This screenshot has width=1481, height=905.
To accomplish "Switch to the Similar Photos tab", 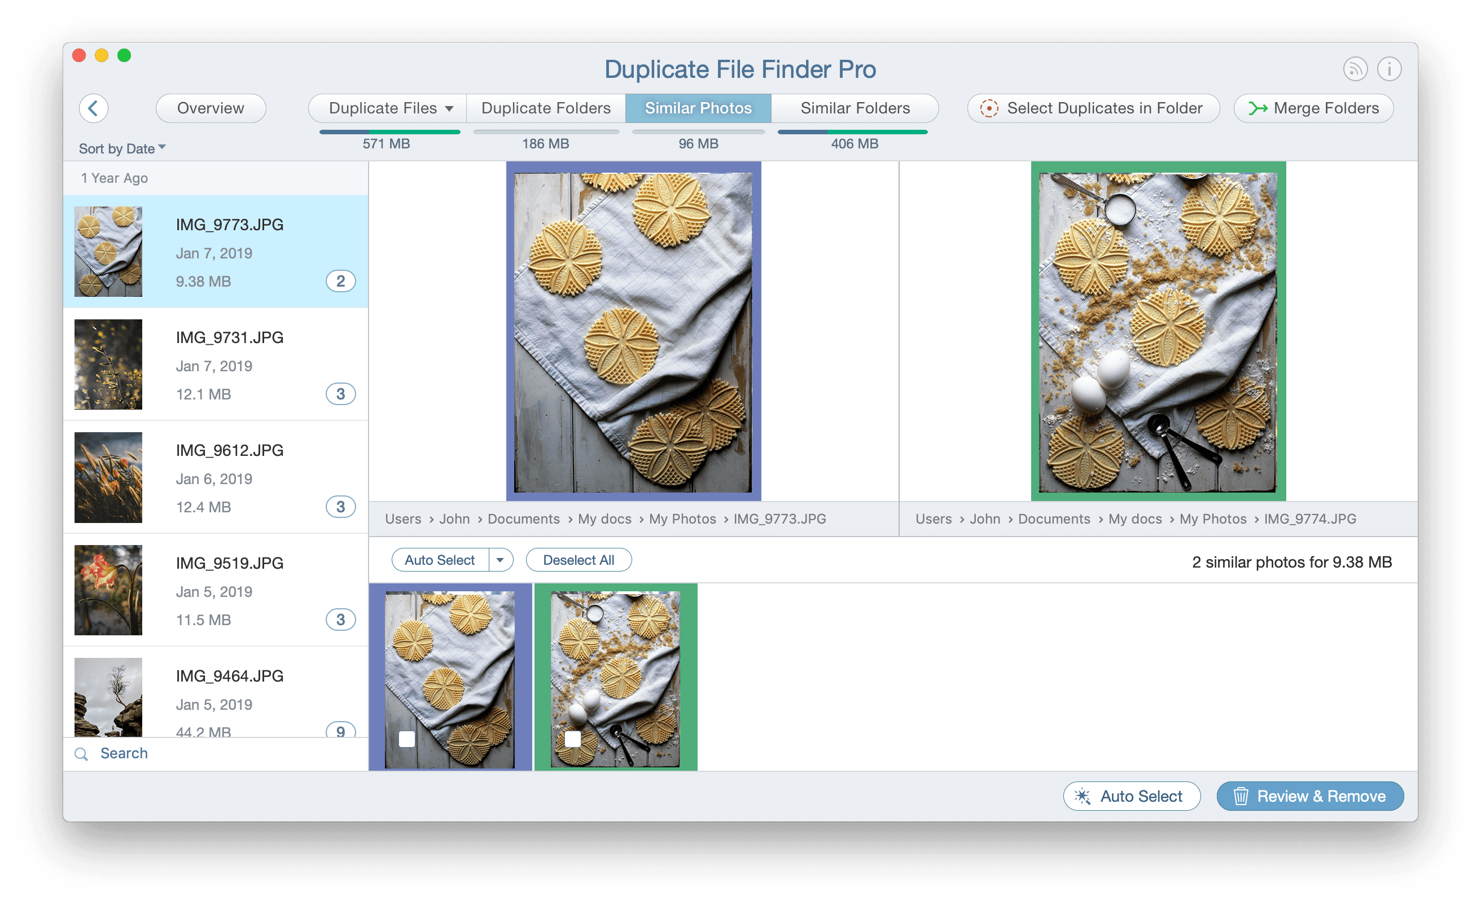I will coord(699,108).
